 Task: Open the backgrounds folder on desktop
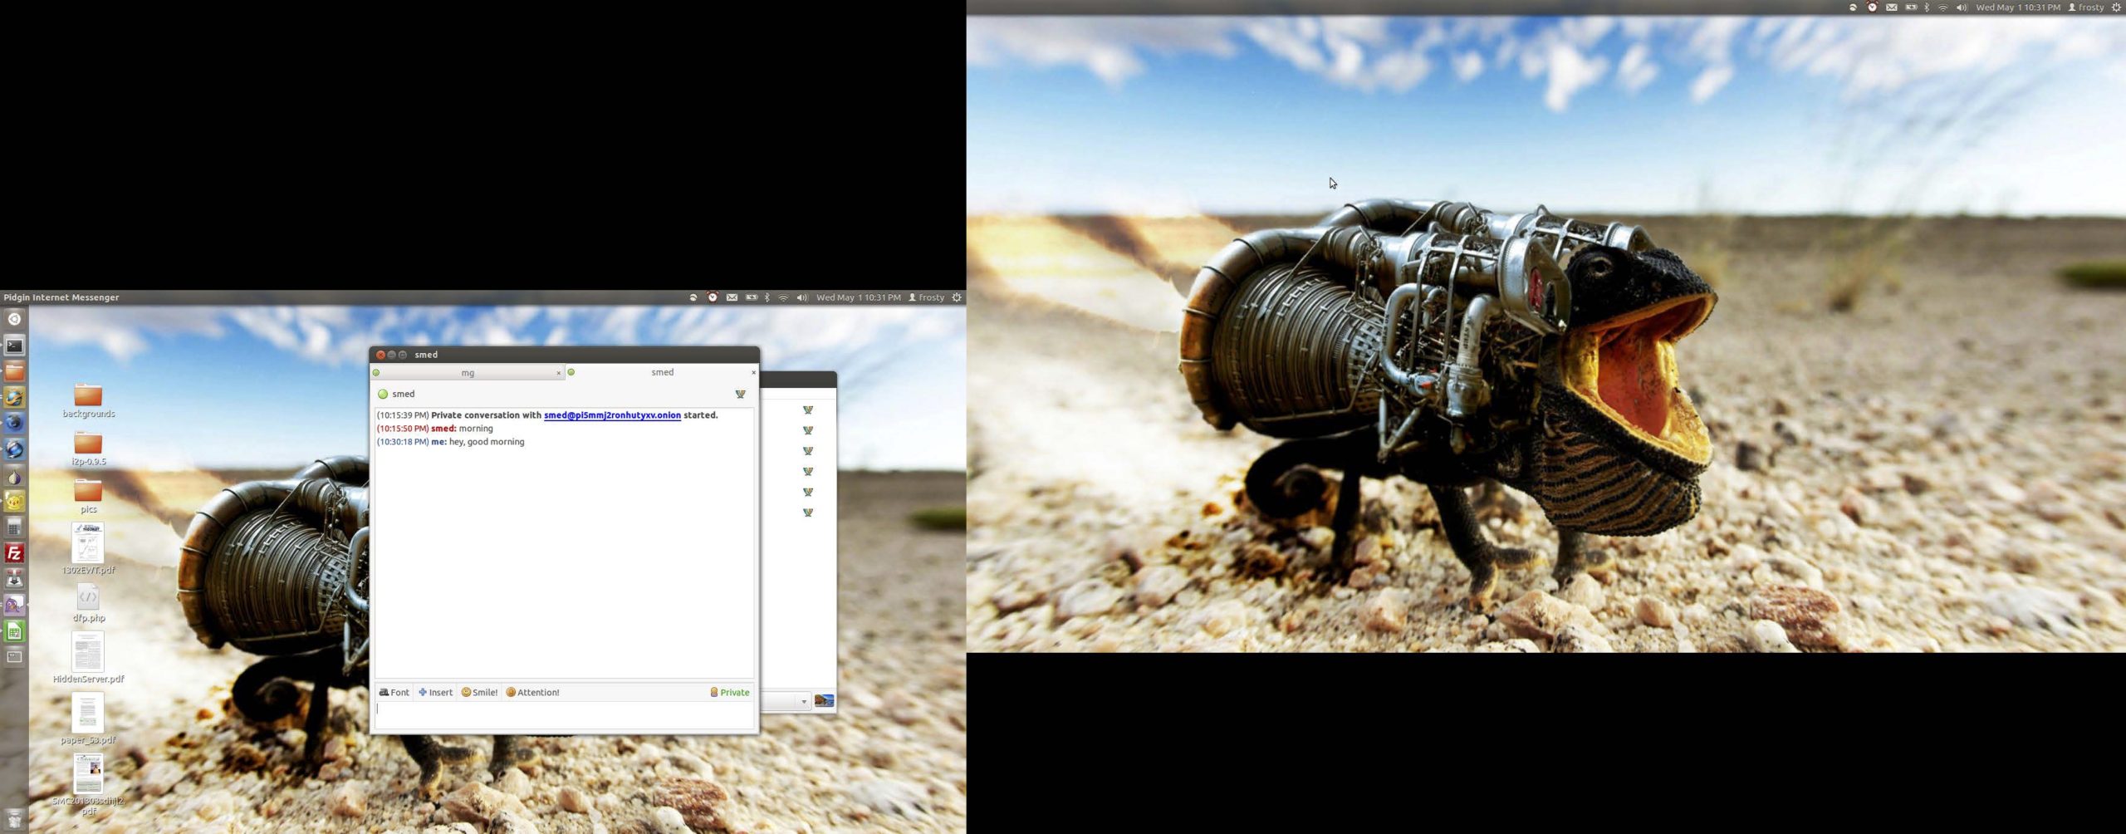pyautogui.click(x=88, y=395)
